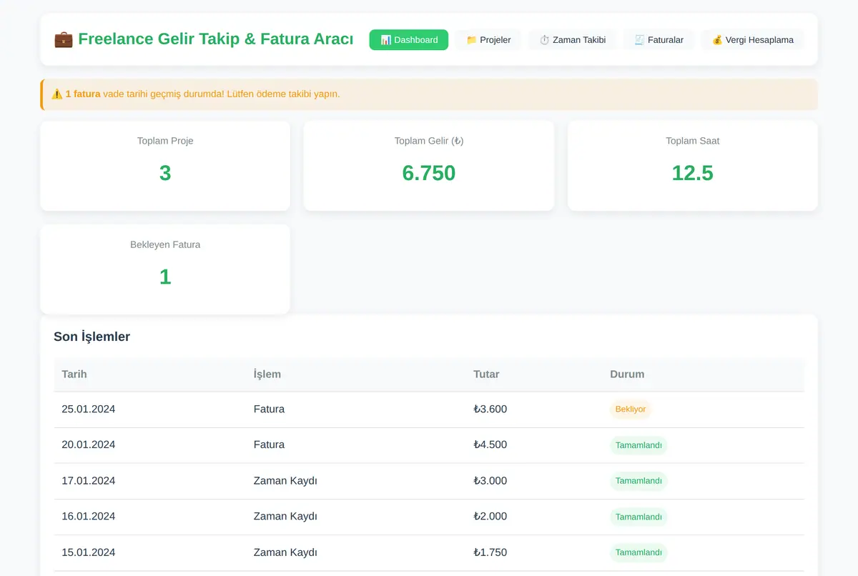Image resolution: width=858 pixels, height=576 pixels.
Task: Click the amount ₺1.750
Action: coord(490,552)
